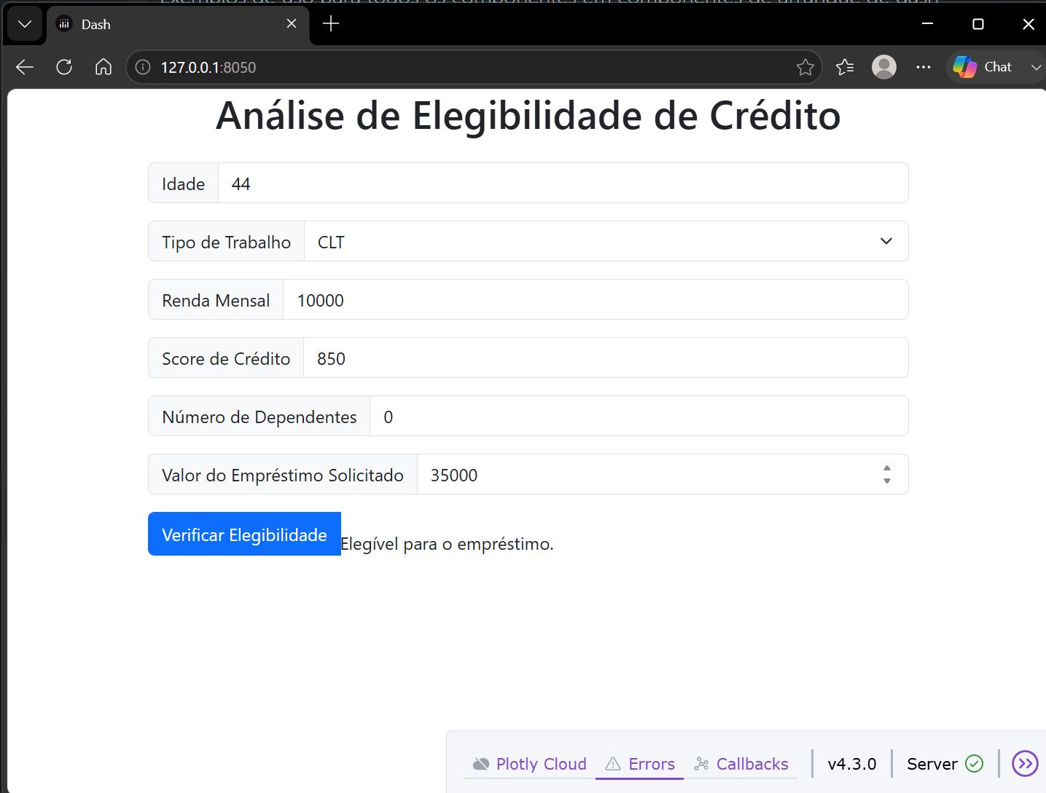Image resolution: width=1046 pixels, height=793 pixels.
Task: Click the Score de Crédito label
Action: (x=226, y=358)
